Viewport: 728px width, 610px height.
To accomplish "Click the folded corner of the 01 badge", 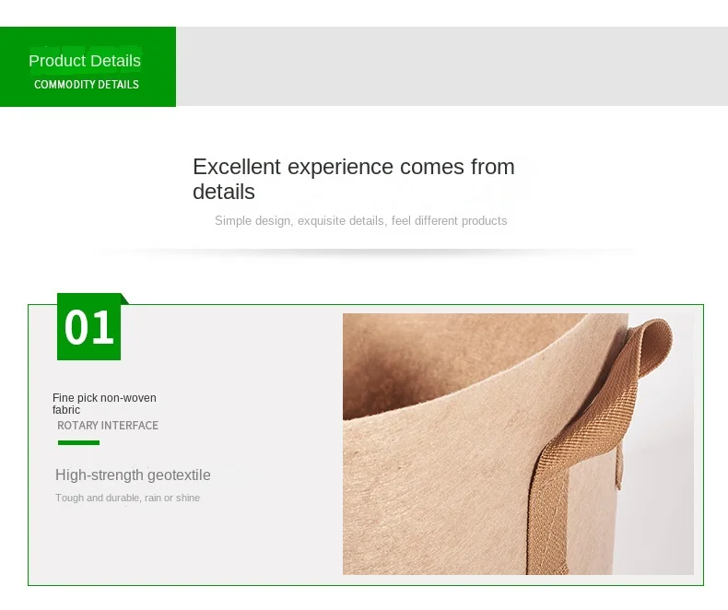I will [125, 299].
